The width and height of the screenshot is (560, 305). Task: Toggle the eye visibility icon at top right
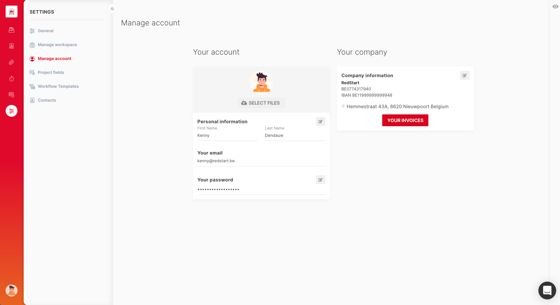coord(555,7)
